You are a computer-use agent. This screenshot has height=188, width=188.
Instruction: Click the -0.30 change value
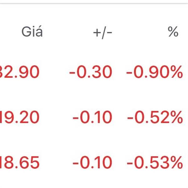pyautogui.click(x=91, y=72)
